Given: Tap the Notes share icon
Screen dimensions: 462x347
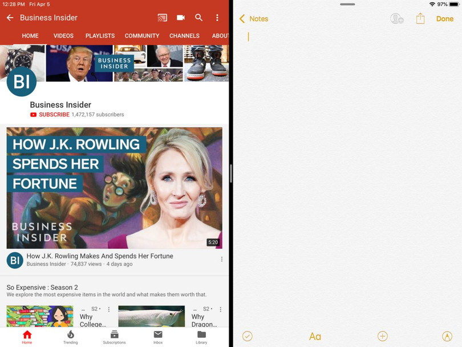Looking at the screenshot, I should pyautogui.click(x=420, y=19).
